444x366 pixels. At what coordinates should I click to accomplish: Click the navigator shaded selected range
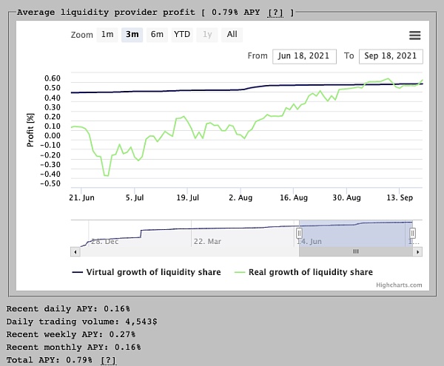click(355, 233)
